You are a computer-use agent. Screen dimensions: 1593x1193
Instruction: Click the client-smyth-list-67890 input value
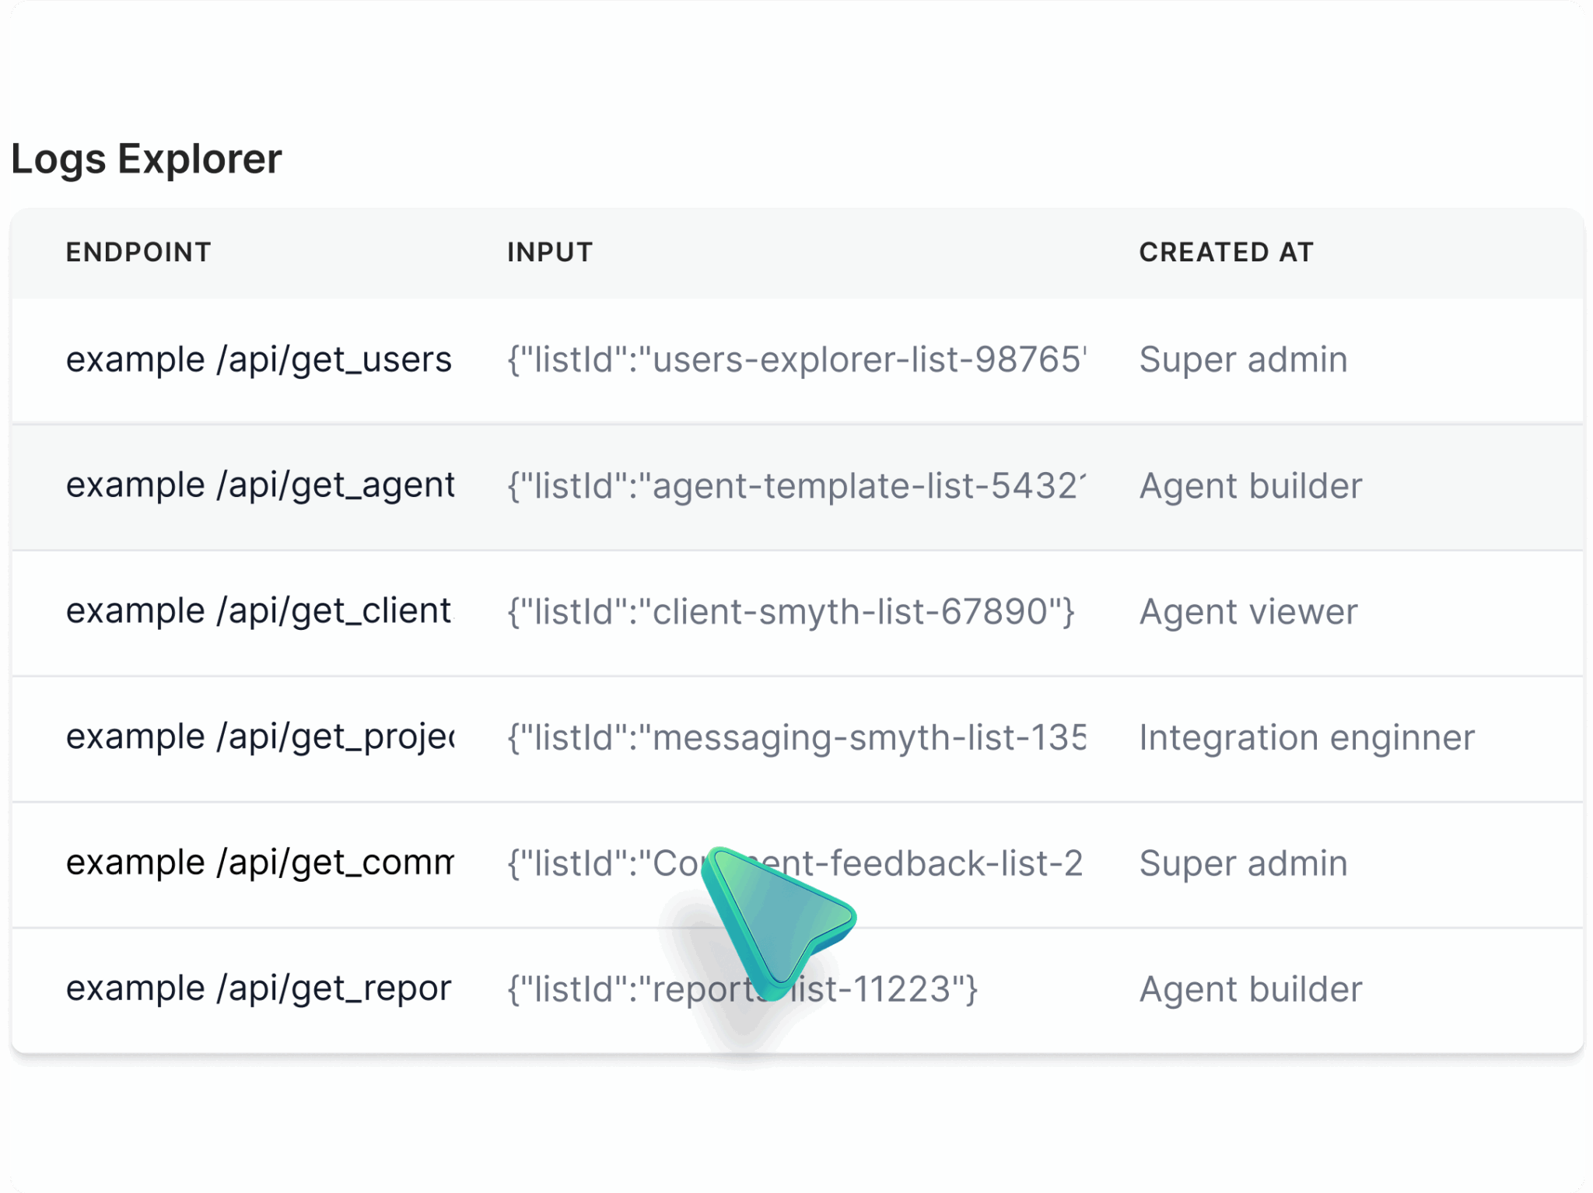point(790,613)
